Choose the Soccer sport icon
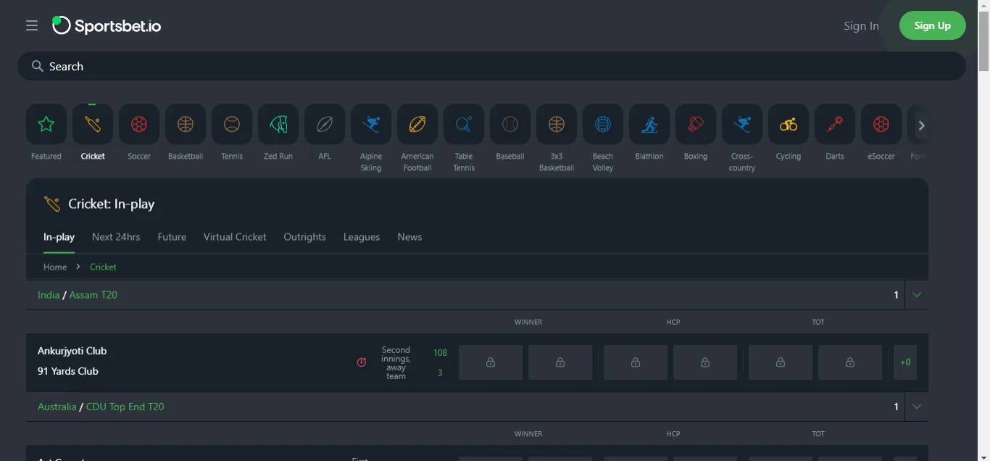 pyautogui.click(x=139, y=125)
